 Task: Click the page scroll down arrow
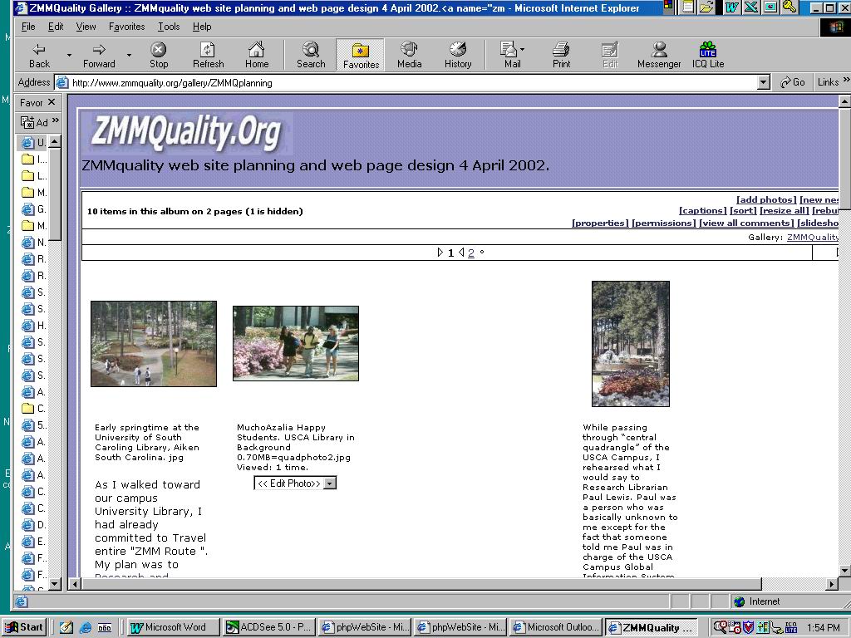844,571
